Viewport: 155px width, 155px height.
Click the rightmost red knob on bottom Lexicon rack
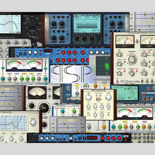(x=119, y=138)
